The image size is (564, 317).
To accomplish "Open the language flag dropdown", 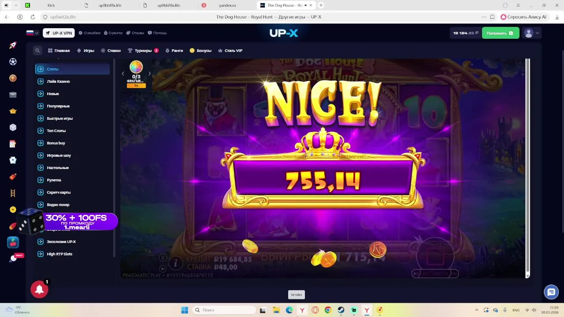I will pyautogui.click(x=33, y=33).
